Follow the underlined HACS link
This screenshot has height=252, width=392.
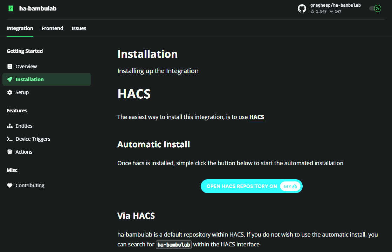(256, 117)
